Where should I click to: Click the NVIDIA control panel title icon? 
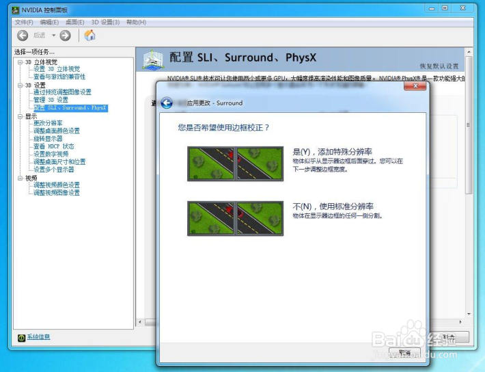point(16,10)
